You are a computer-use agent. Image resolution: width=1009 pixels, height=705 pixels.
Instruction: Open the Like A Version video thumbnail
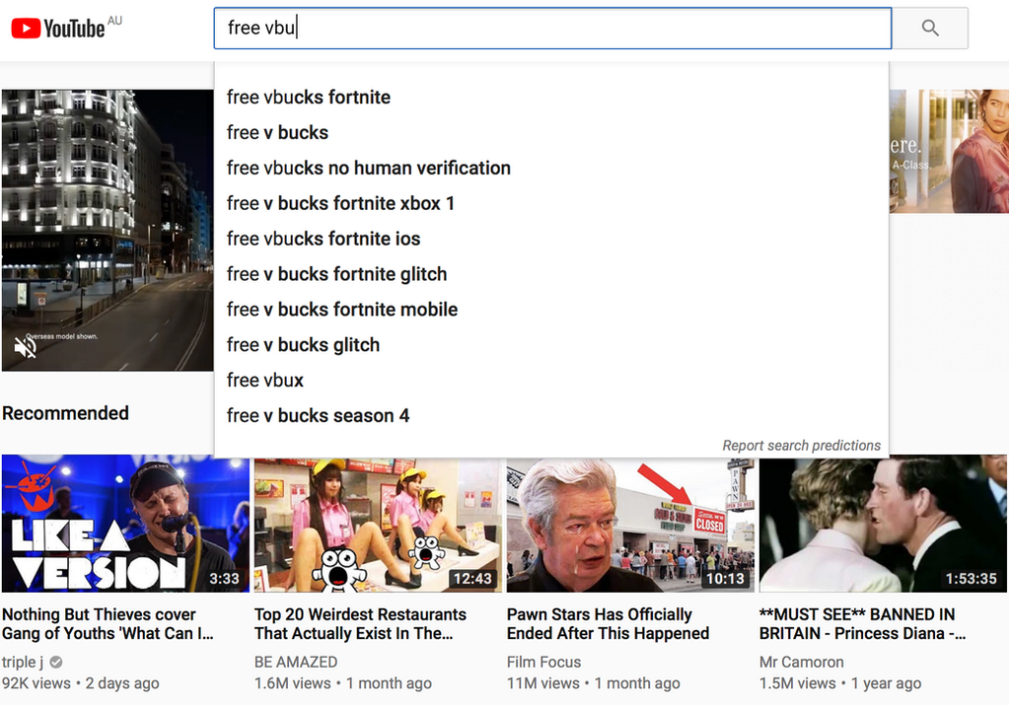pos(125,523)
